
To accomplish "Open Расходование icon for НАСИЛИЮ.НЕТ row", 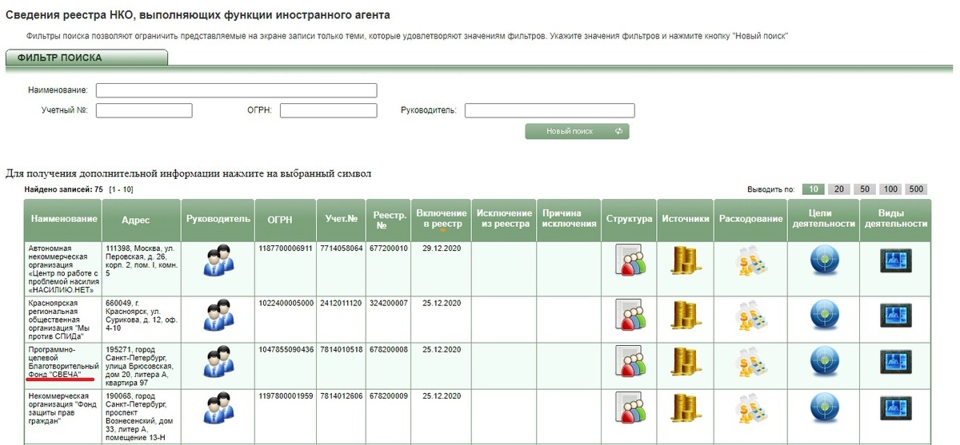I will click(752, 261).
